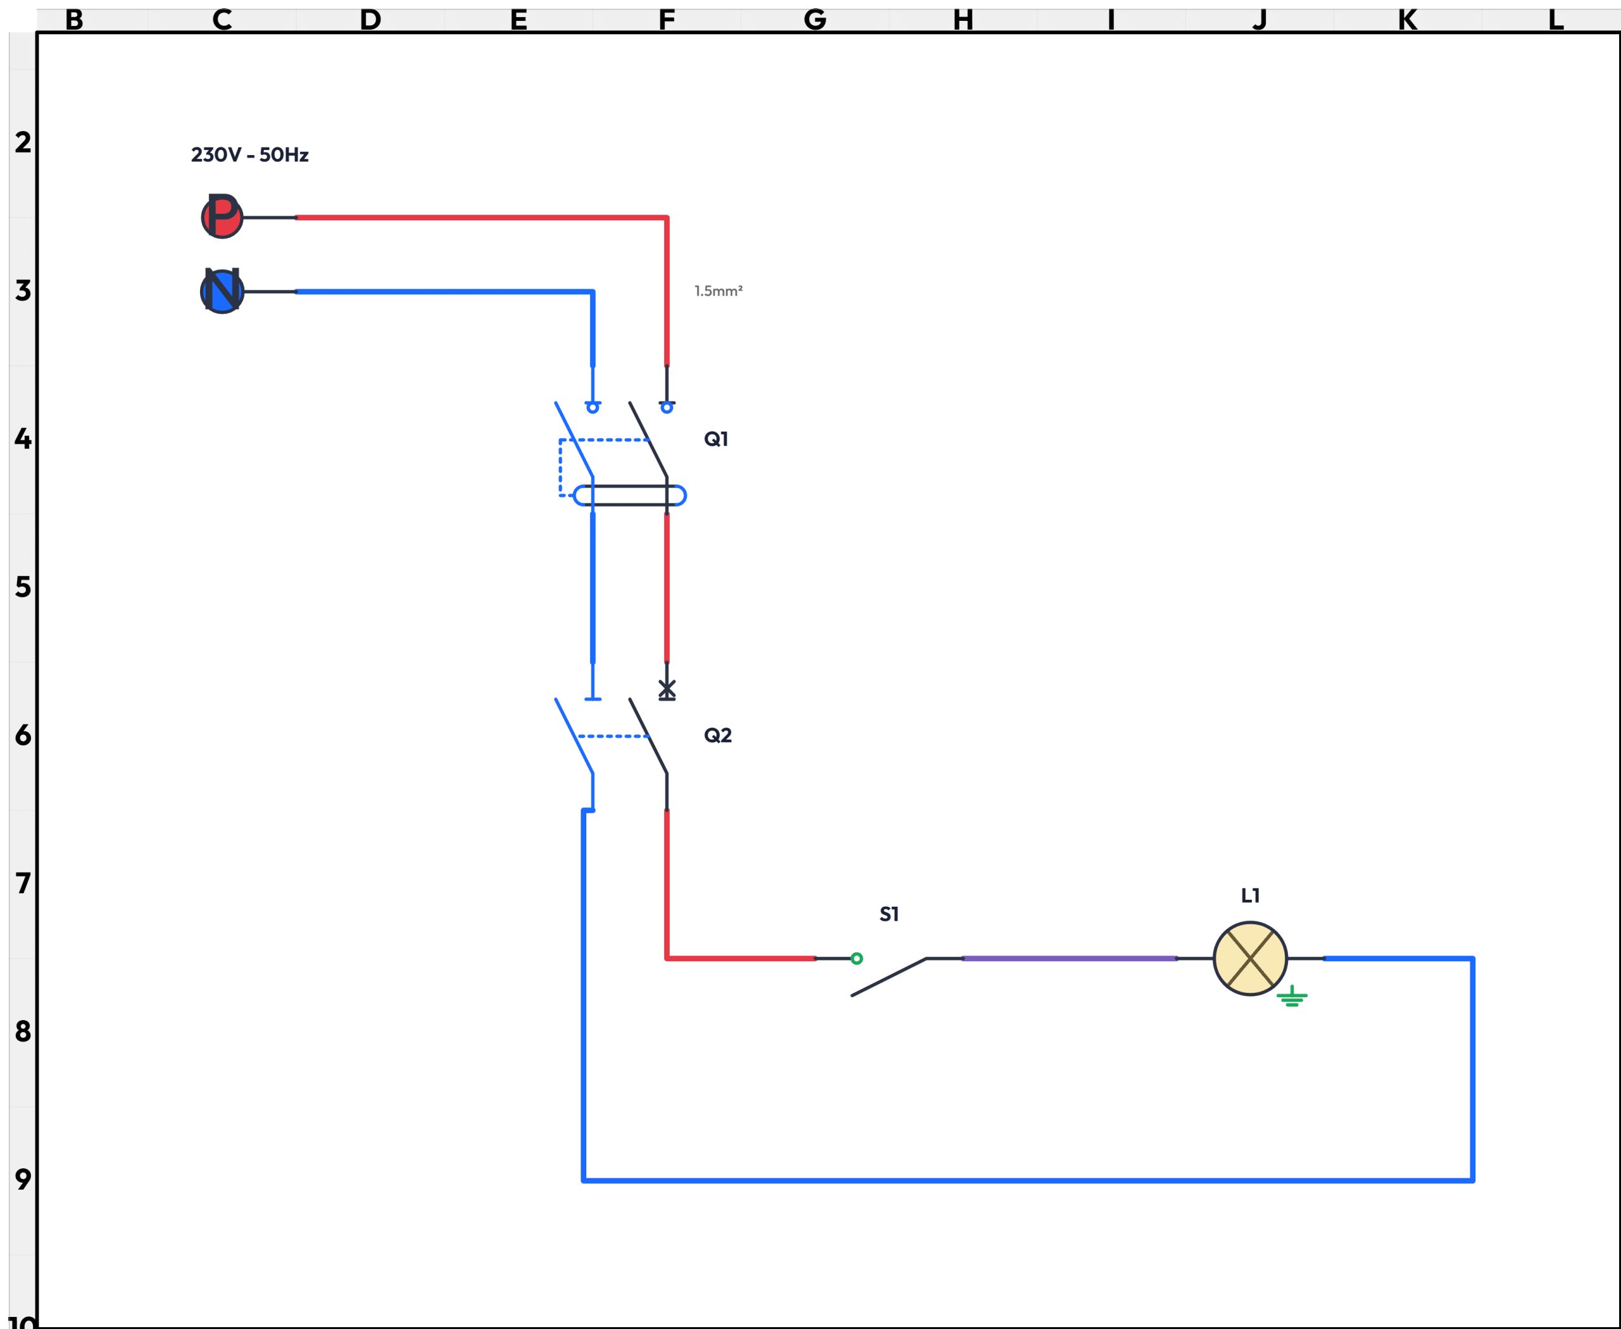Click the 230V - 50Hz label
Image resolution: width=1621 pixels, height=1329 pixels.
pos(249,154)
